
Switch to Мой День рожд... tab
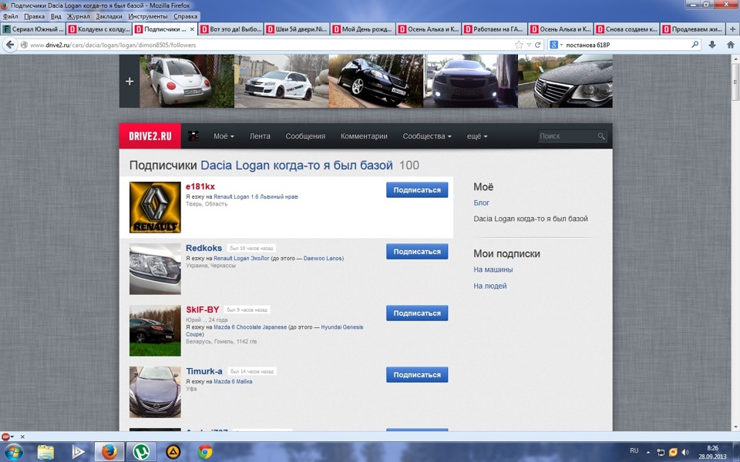click(363, 29)
